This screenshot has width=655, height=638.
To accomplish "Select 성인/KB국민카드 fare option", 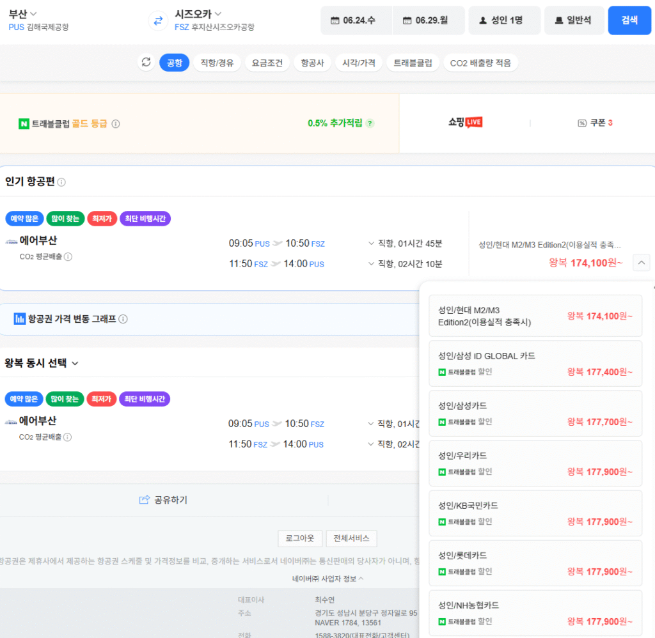I will [x=535, y=513].
